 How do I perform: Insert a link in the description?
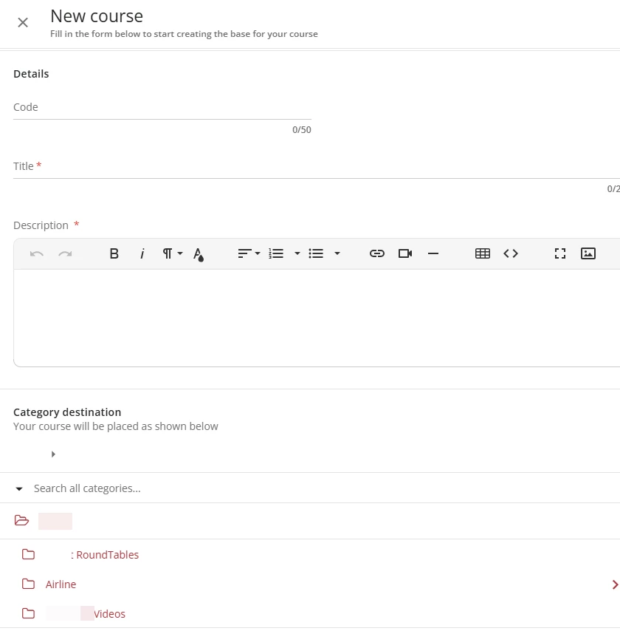[x=377, y=253]
